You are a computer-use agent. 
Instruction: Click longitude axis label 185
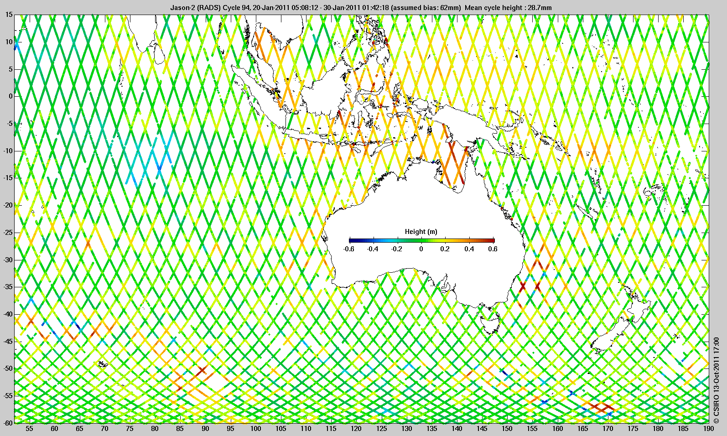(x=683, y=429)
